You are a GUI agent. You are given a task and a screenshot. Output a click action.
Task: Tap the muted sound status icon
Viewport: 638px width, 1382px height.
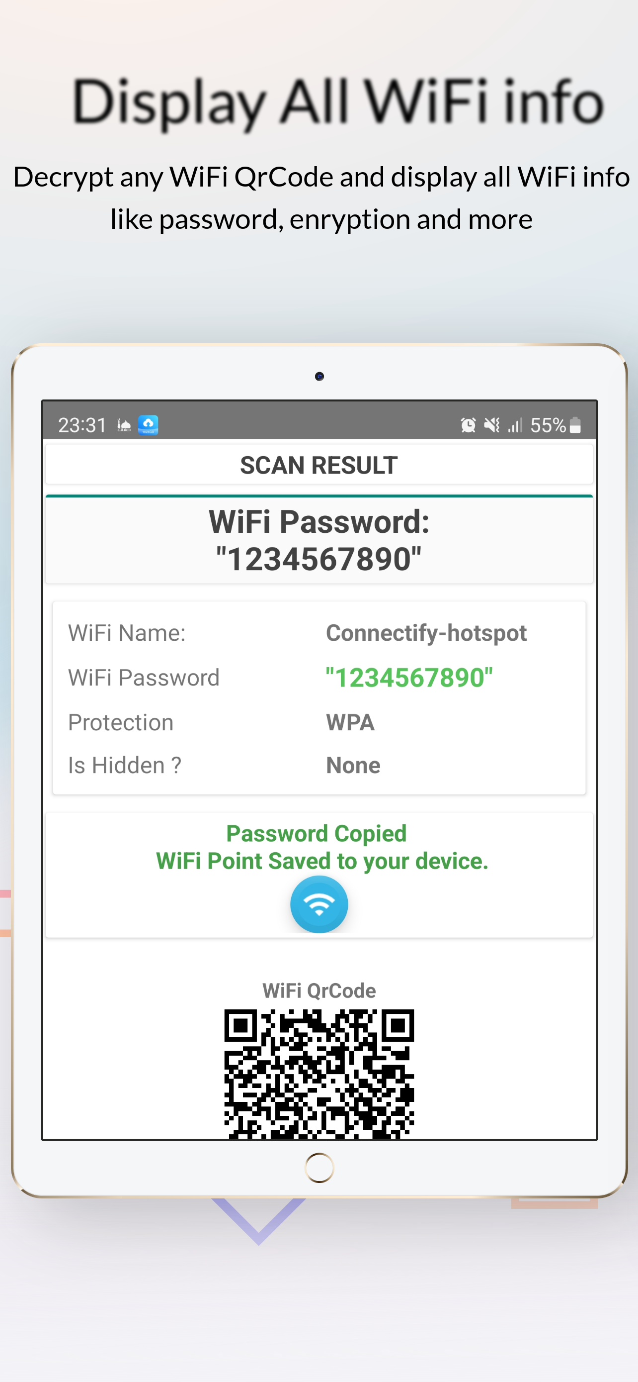pyautogui.click(x=492, y=425)
